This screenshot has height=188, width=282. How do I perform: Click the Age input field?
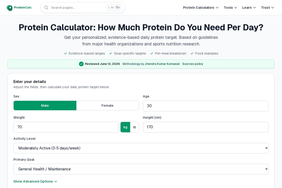click(206, 106)
